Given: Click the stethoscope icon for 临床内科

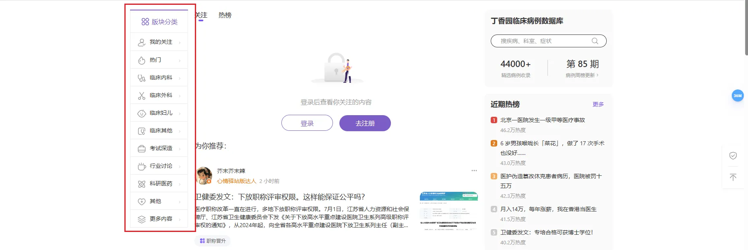Looking at the screenshot, I should [x=141, y=78].
